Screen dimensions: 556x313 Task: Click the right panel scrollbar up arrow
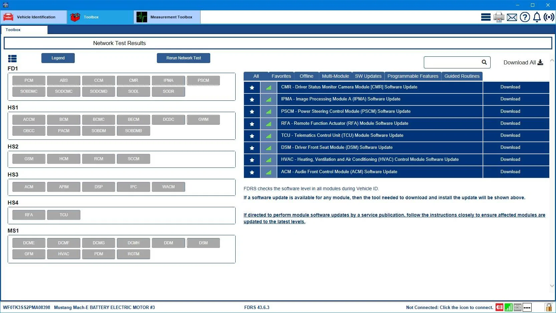coord(552,60)
